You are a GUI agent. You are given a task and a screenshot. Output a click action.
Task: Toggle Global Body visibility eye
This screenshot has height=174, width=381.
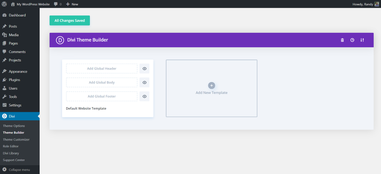point(144,82)
